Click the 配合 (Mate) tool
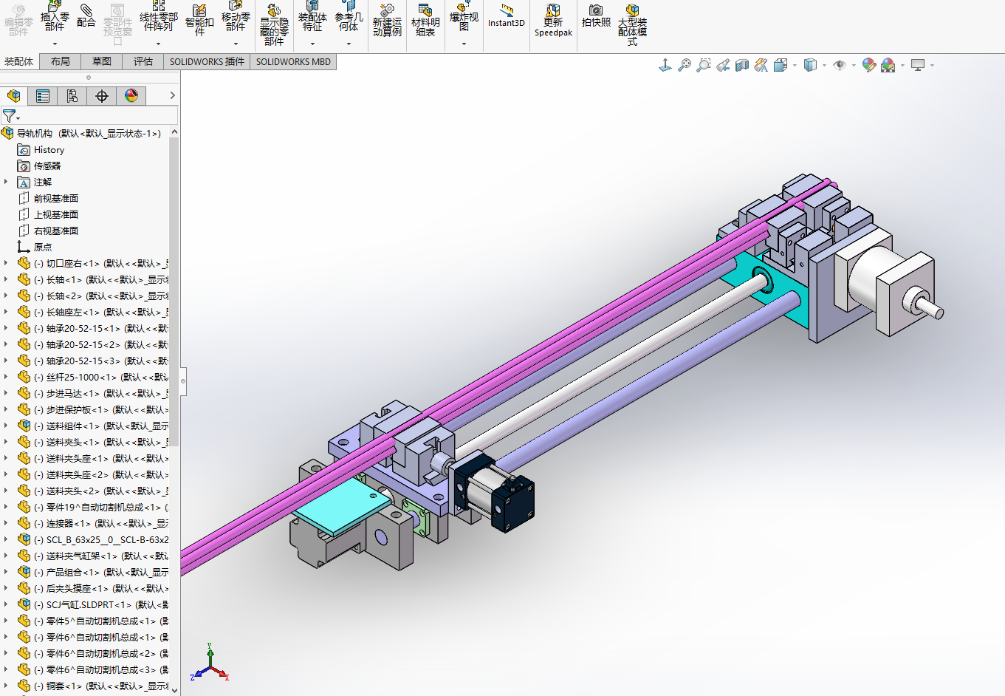 click(86, 17)
